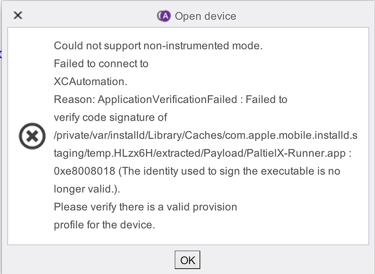Click the 'Open device' title text
Viewport: 375px width, 274px height.
[206, 16]
